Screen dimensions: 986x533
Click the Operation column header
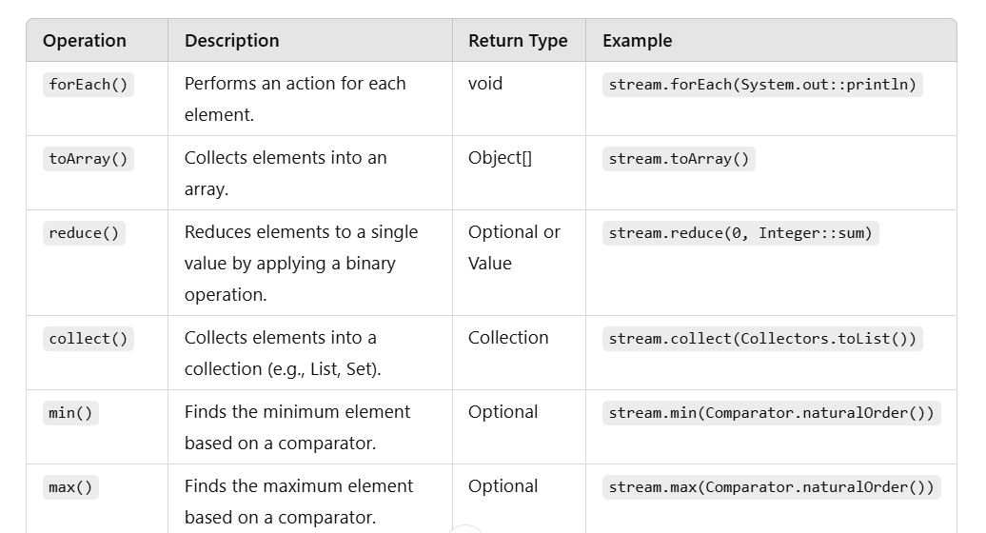pos(85,41)
